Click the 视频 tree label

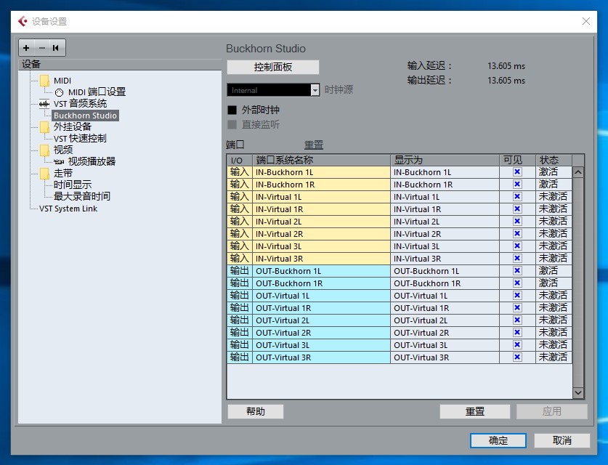tap(63, 150)
